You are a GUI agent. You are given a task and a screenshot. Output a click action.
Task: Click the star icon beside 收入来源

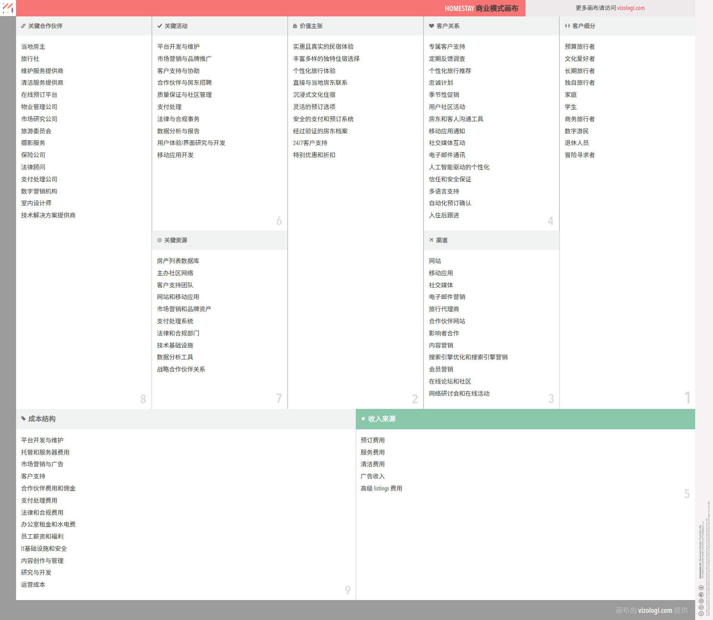click(x=363, y=419)
